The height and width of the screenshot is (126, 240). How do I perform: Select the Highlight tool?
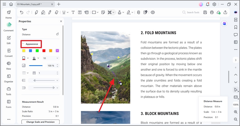(x=36, y=12)
